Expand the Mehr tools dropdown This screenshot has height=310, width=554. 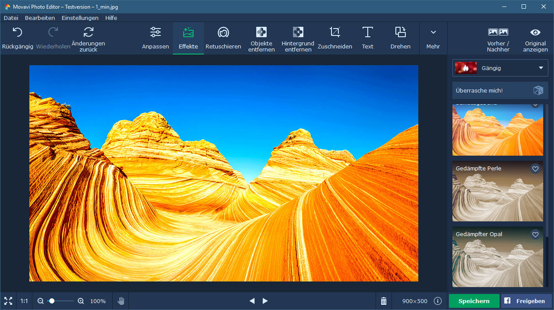pyautogui.click(x=433, y=38)
